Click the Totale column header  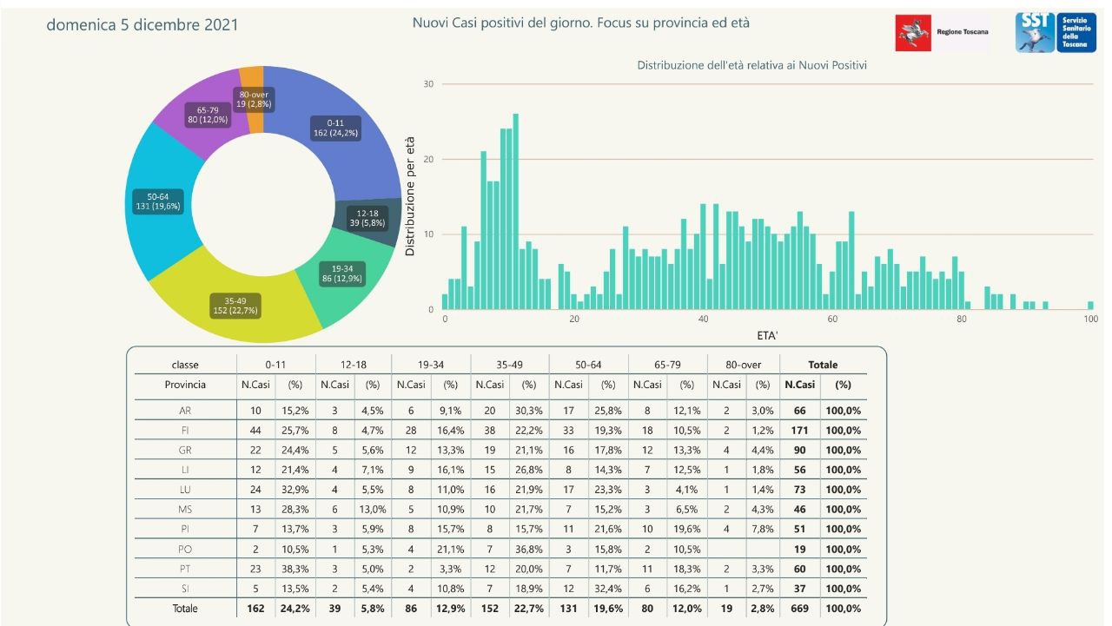(823, 365)
